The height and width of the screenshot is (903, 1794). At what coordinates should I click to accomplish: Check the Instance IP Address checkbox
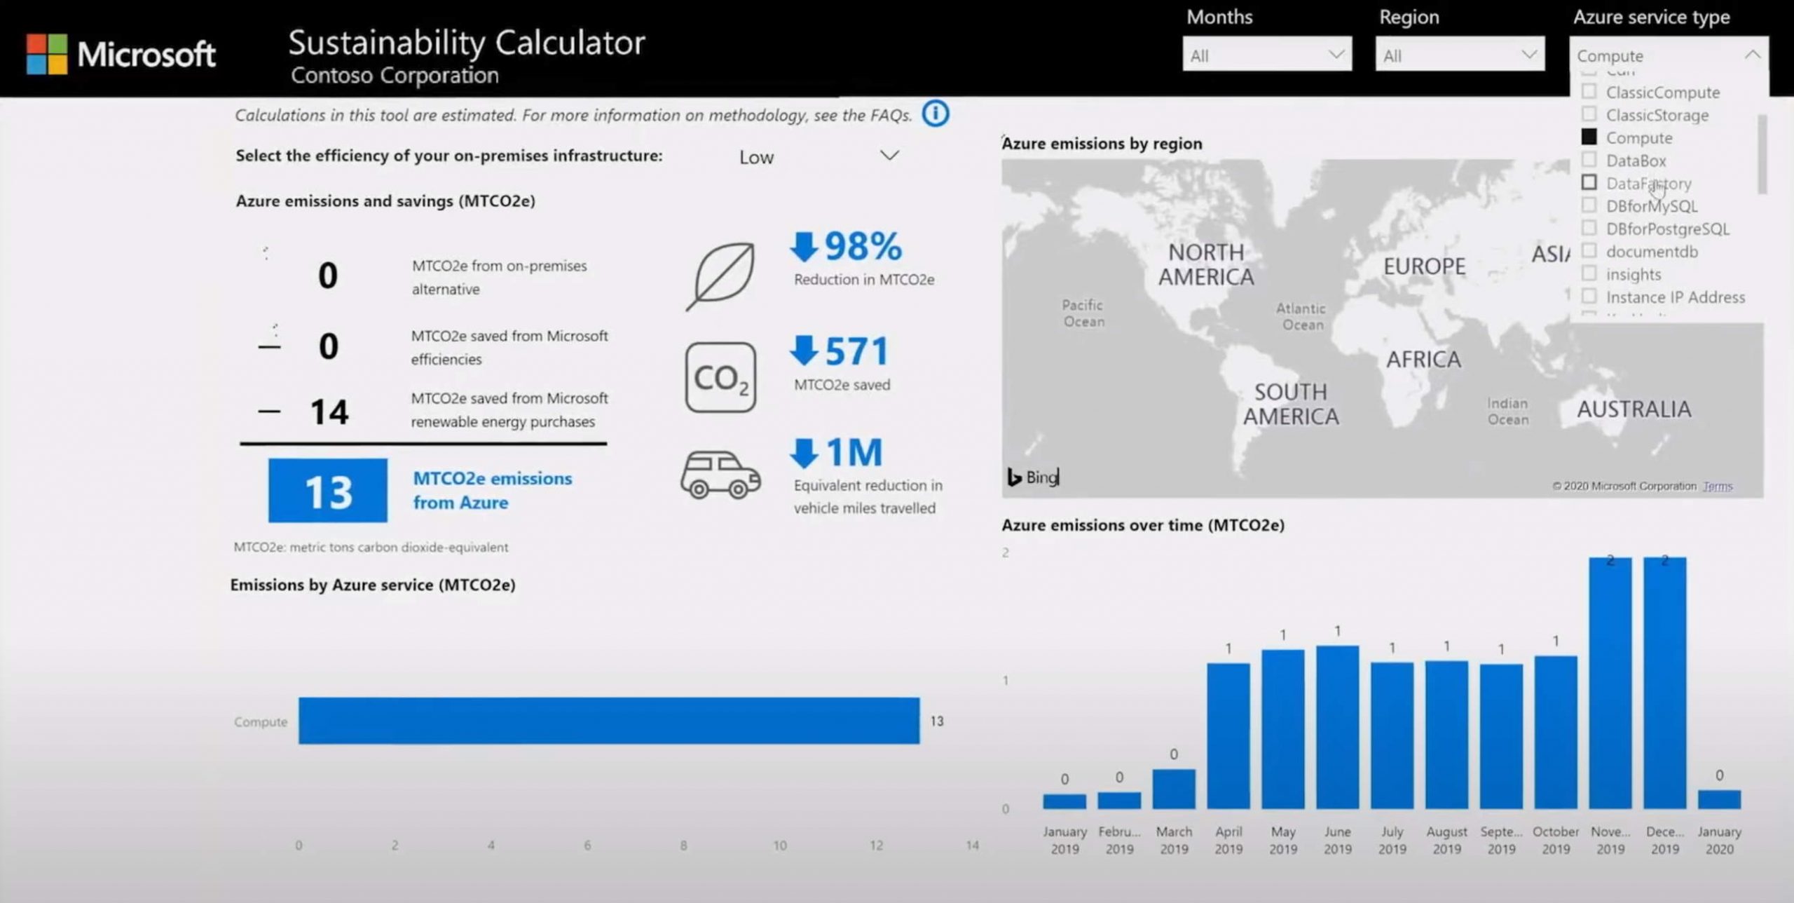1589,296
